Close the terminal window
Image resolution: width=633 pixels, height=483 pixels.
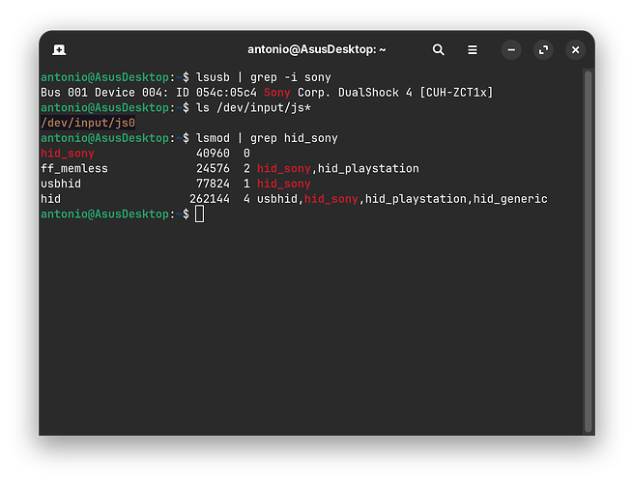coord(575,49)
